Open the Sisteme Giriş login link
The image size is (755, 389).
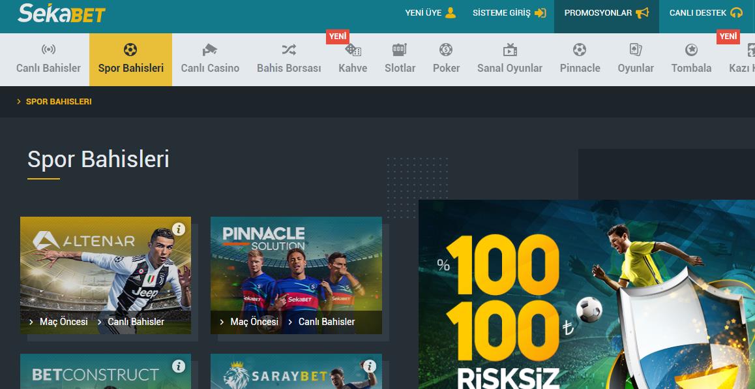(x=509, y=13)
